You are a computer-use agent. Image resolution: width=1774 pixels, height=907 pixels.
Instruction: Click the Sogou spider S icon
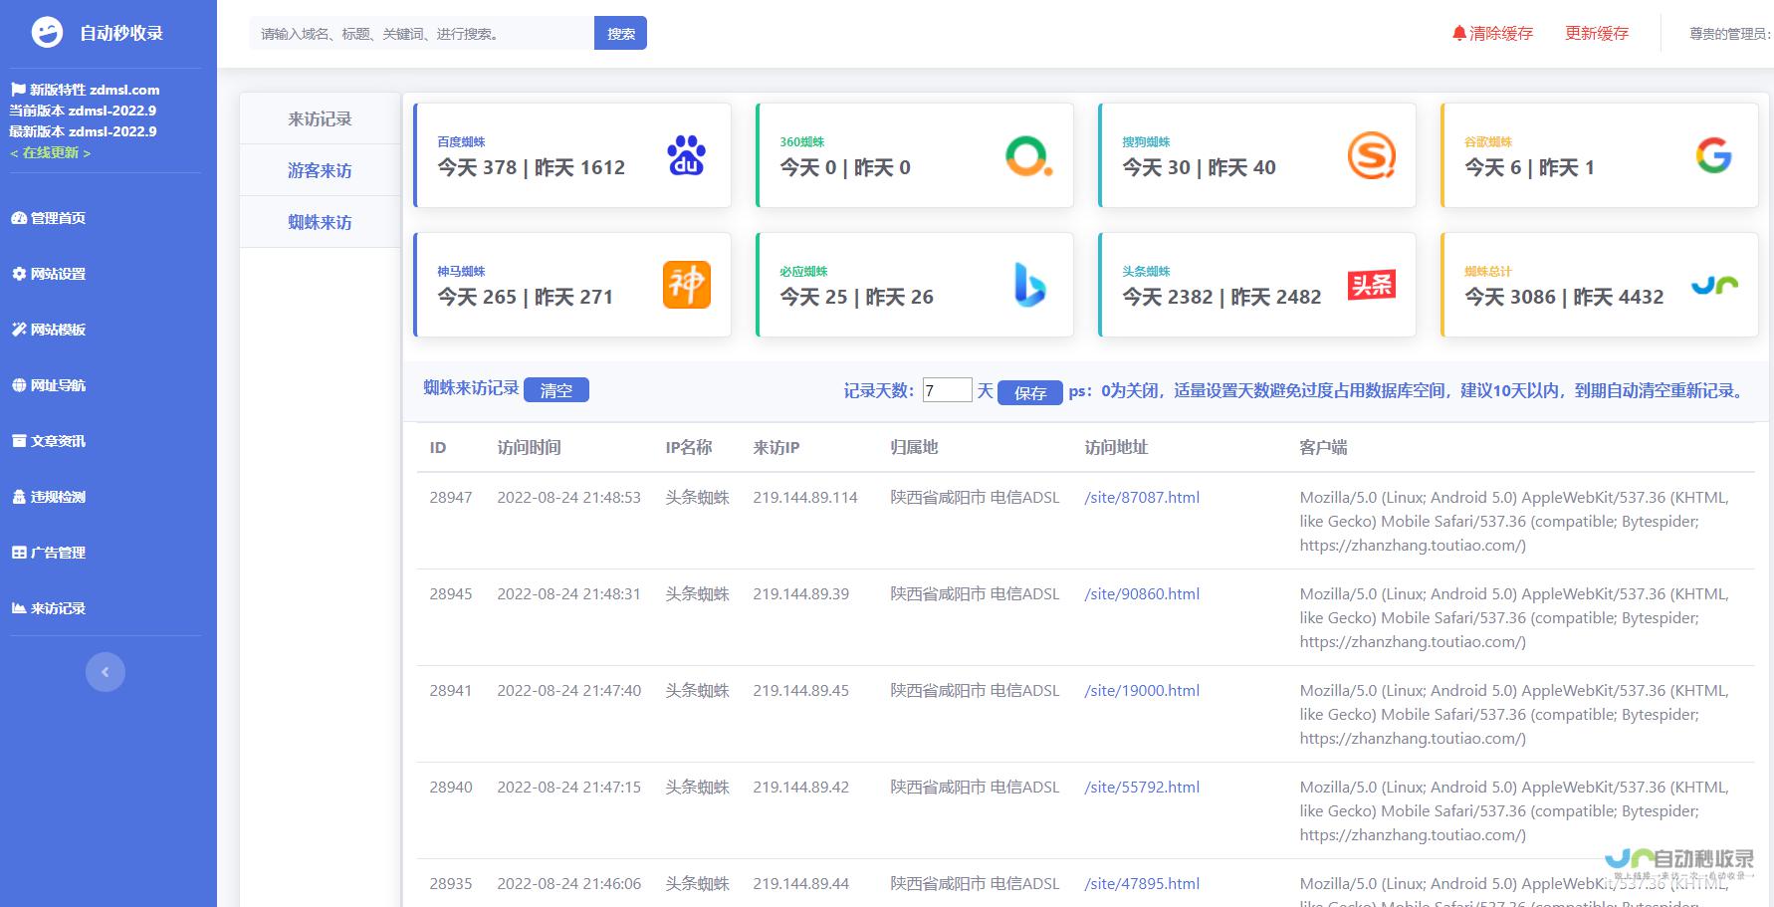[1371, 155]
